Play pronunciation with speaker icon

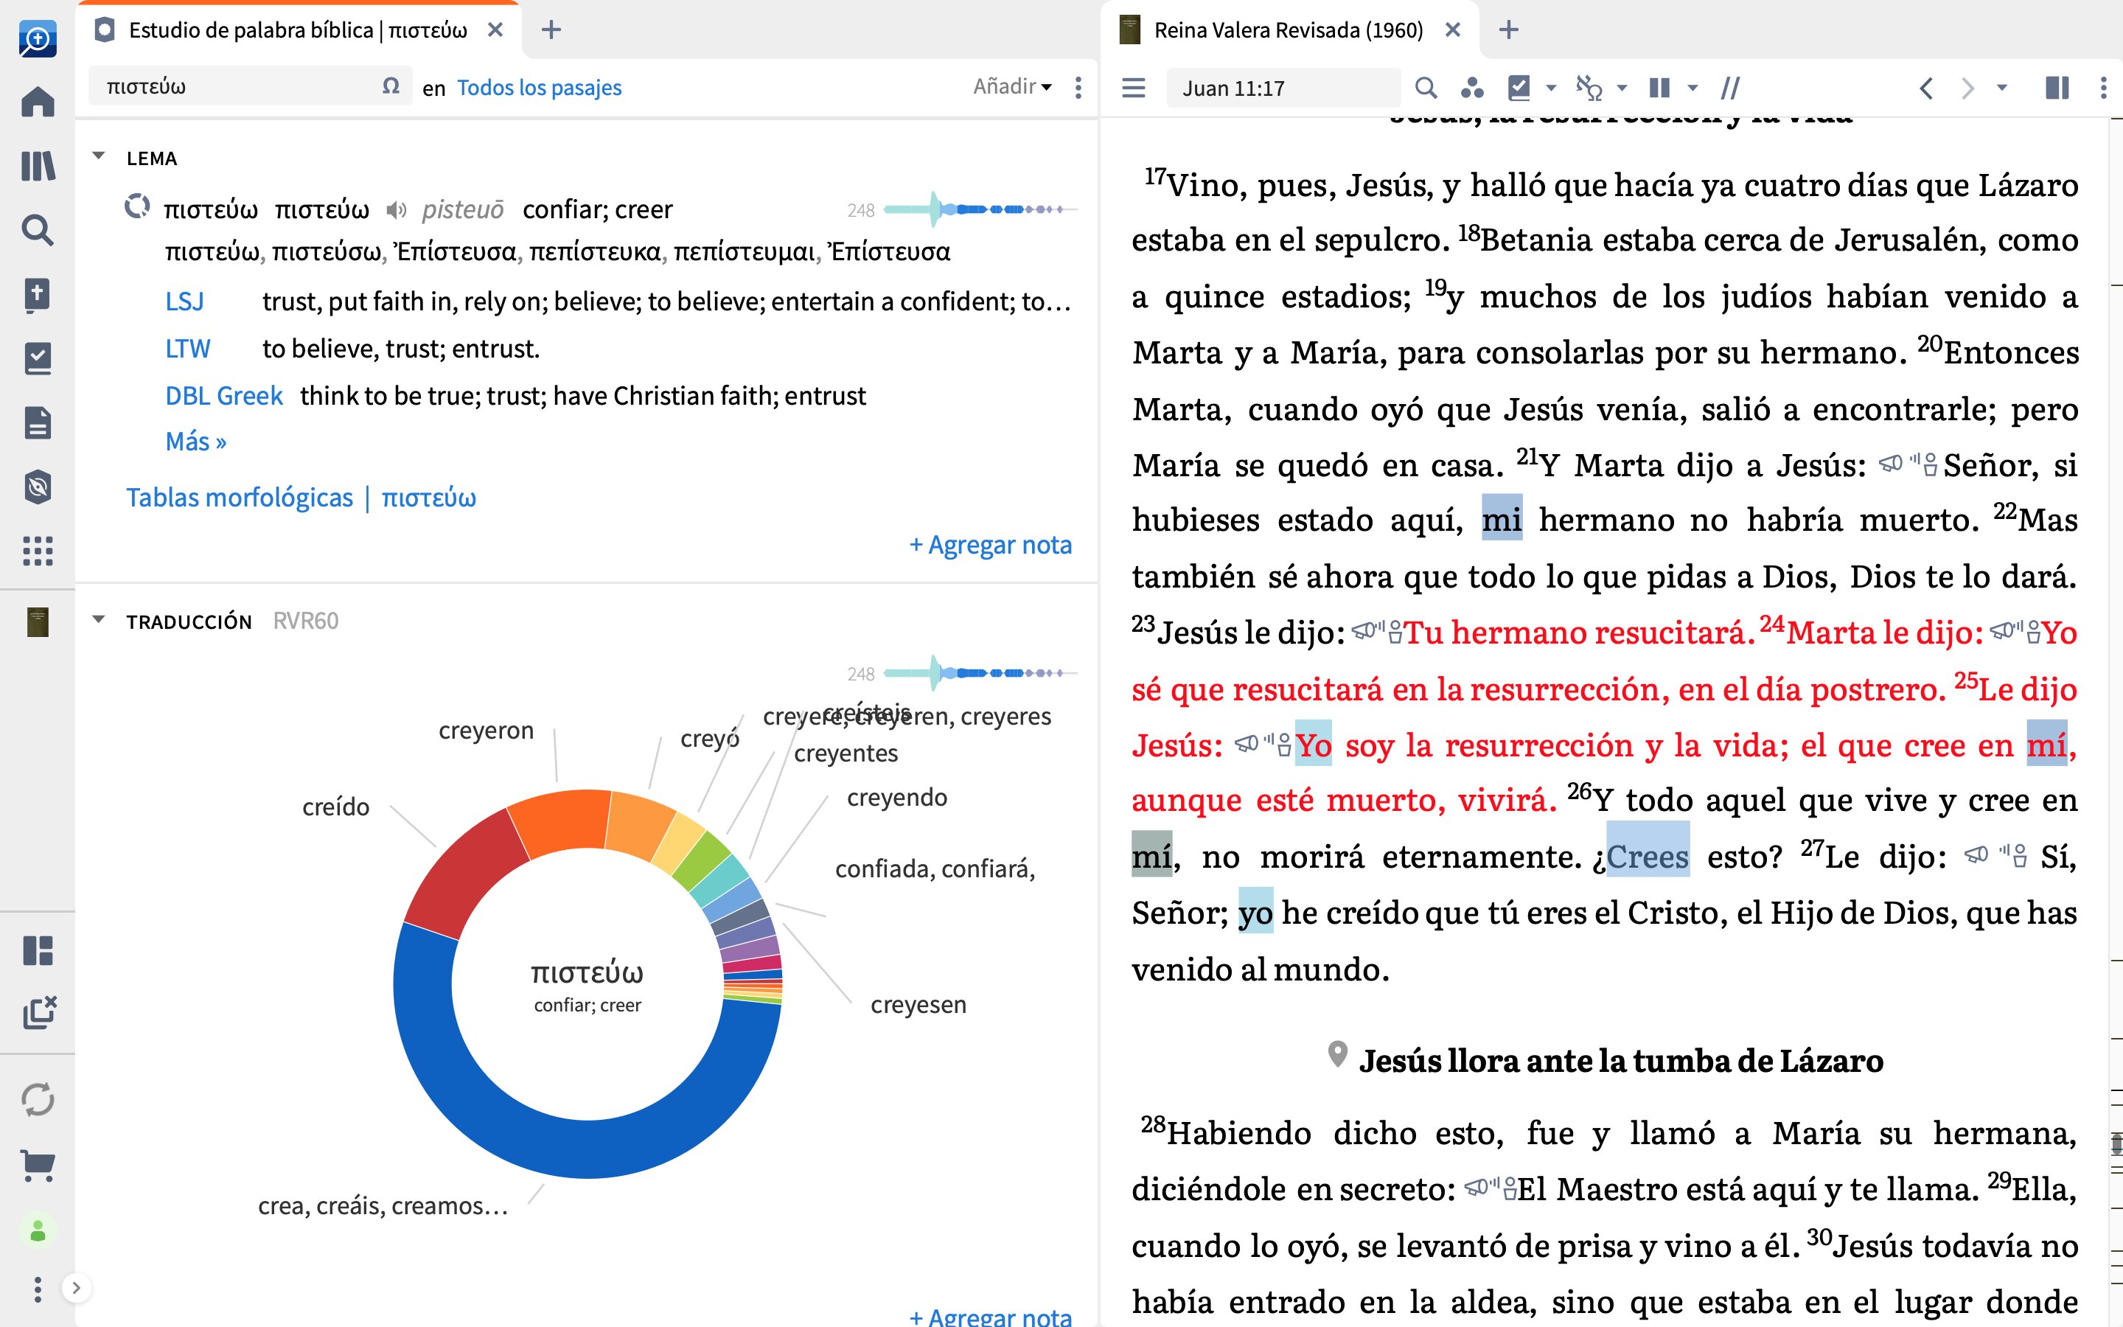click(397, 210)
